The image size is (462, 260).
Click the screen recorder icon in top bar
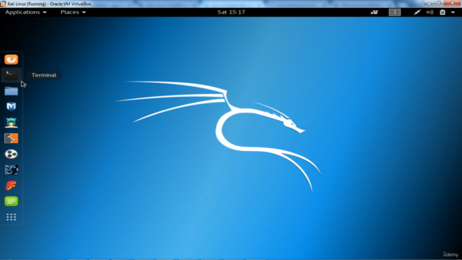[374, 12]
